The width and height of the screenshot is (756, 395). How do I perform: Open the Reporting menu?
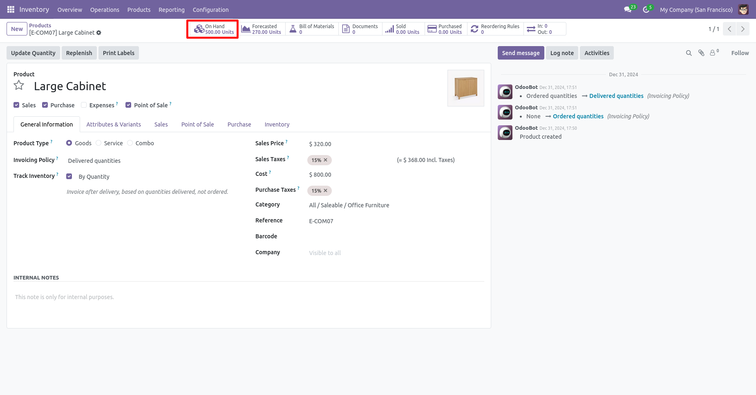tap(172, 9)
